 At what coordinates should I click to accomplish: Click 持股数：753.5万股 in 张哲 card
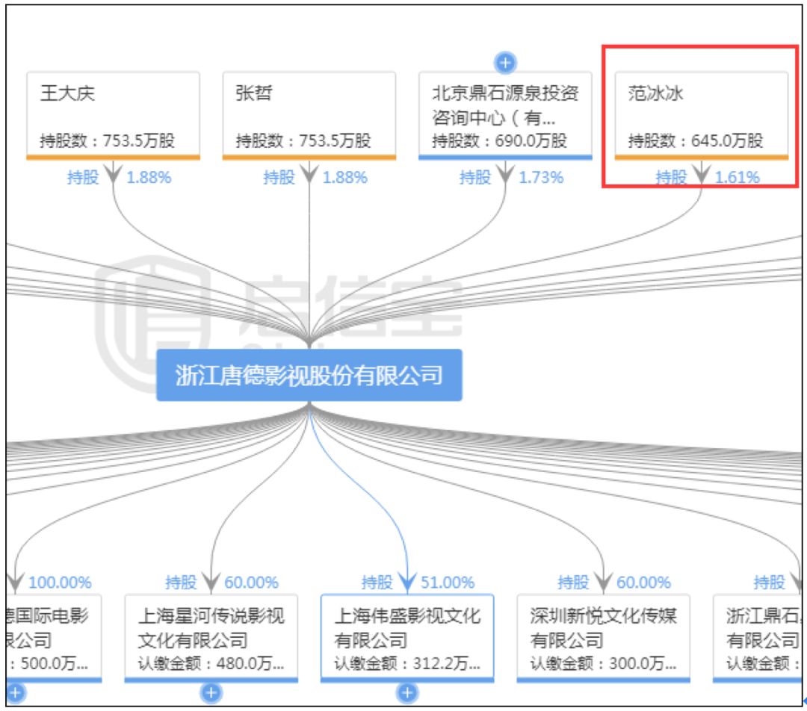click(x=303, y=140)
